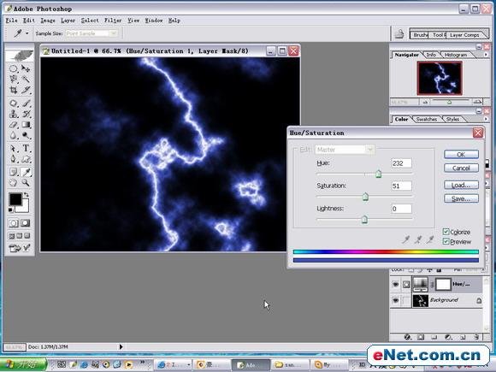Select the Dodge tool

26,135
